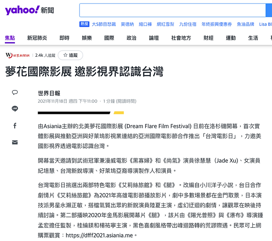Go to the 論壇 section
Screen dimensions: 272x241
154,38
